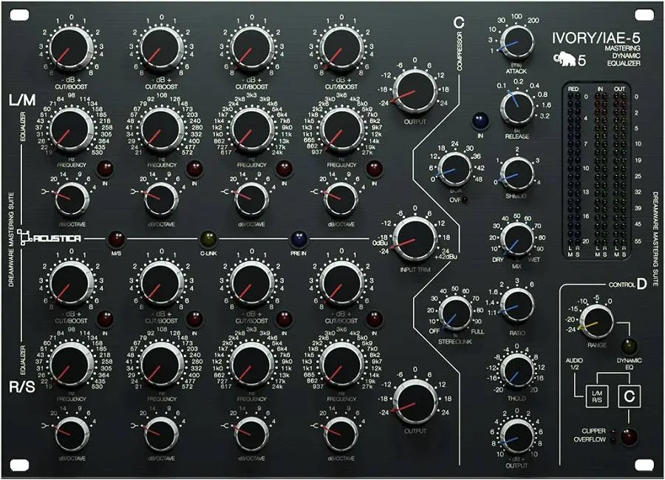Toggle IN LED of L/M 617–24k band
The height and width of the screenshot is (480, 665).
tap(284, 169)
